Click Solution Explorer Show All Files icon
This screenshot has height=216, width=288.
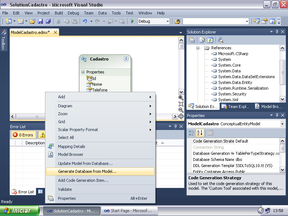click(202, 40)
